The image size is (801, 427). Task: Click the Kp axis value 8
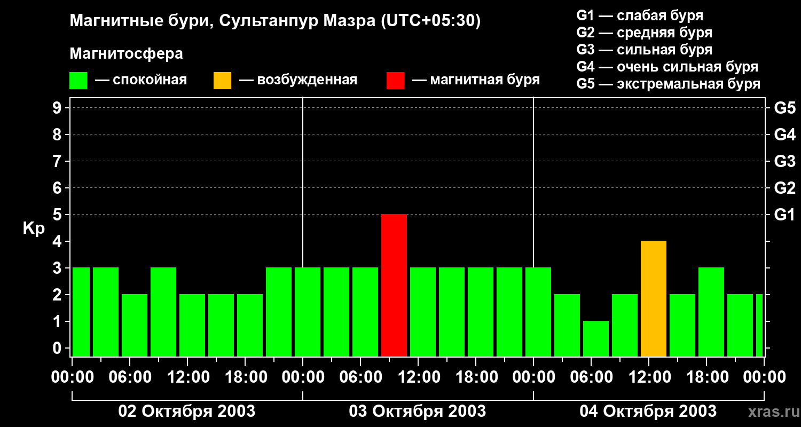pos(58,135)
